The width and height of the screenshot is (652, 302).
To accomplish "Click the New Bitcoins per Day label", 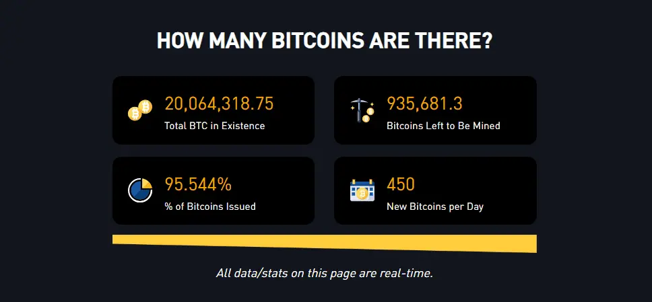I will pyautogui.click(x=435, y=206).
